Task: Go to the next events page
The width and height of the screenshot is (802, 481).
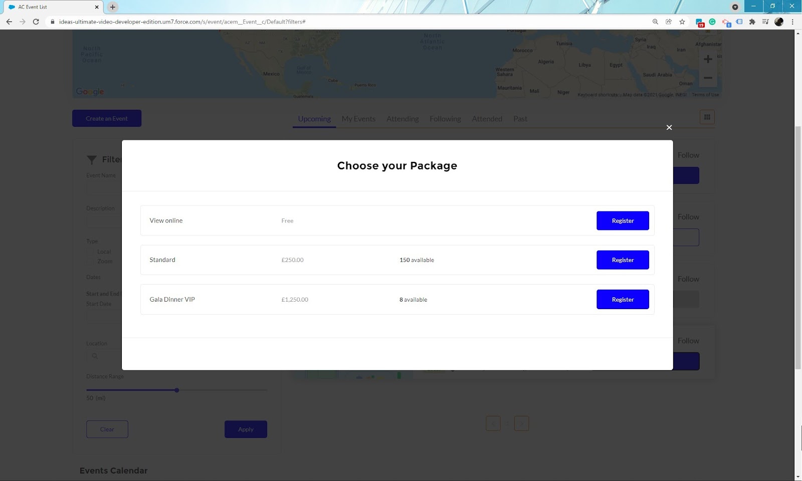Action: [521, 423]
